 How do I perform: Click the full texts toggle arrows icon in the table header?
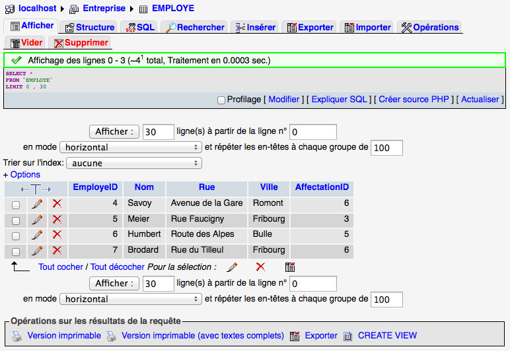click(36, 189)
